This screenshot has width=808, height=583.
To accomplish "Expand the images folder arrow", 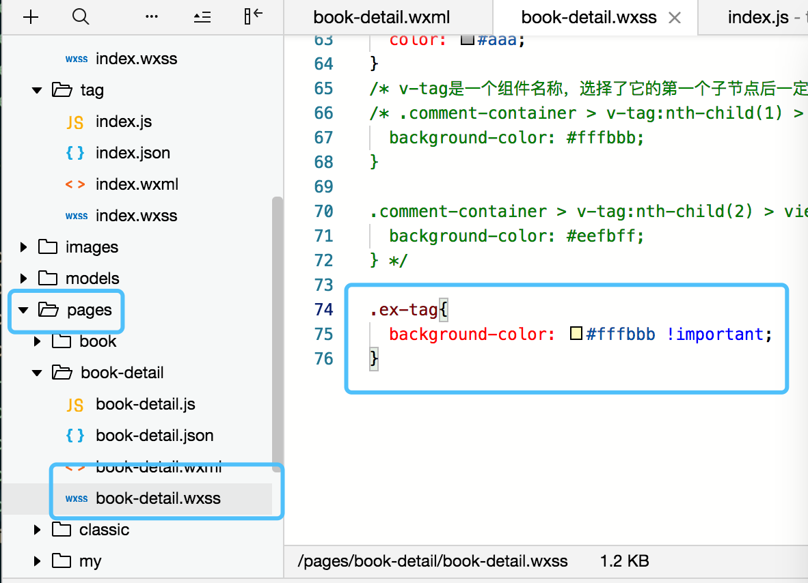I will pyautogui.click(x=23, y=247).
